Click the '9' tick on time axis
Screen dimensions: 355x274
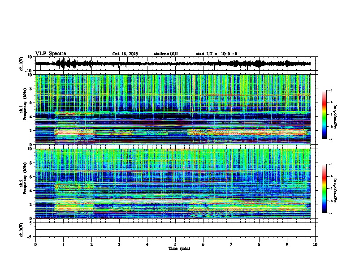pyautogui.click(x=287, y=244)
